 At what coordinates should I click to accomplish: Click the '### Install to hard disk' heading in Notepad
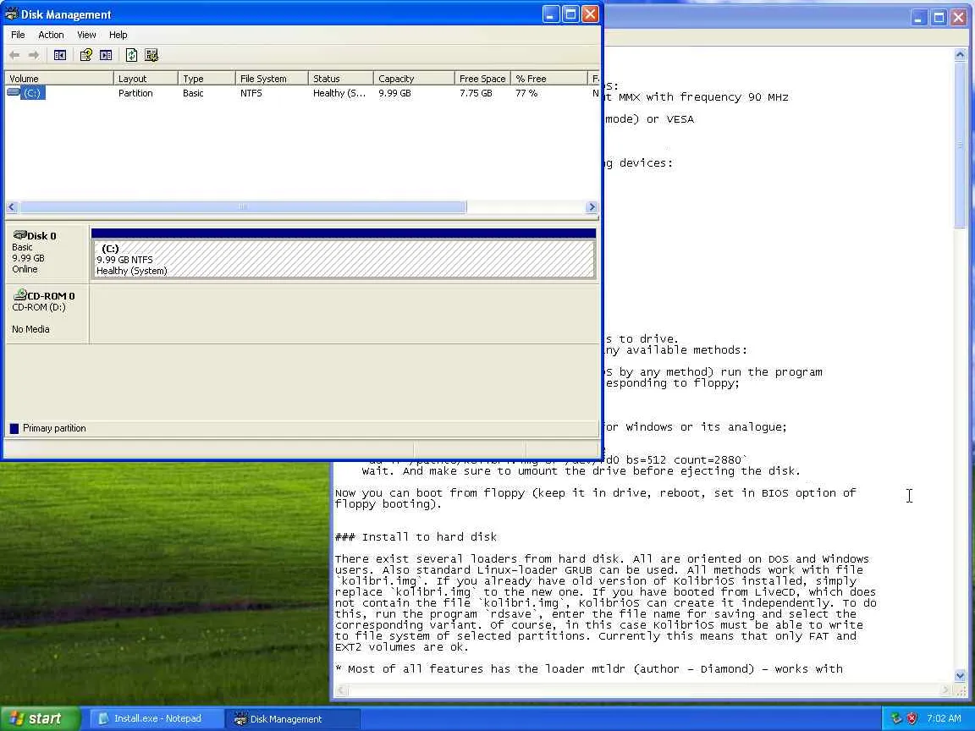tap(416, 537)
